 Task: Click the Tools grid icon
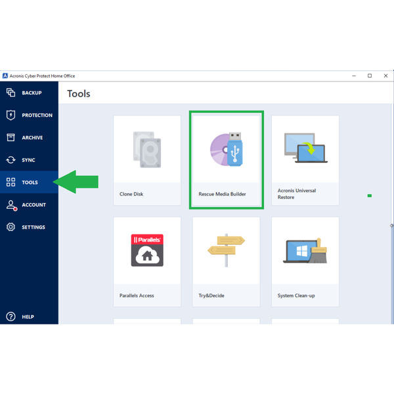pos(11,182)
